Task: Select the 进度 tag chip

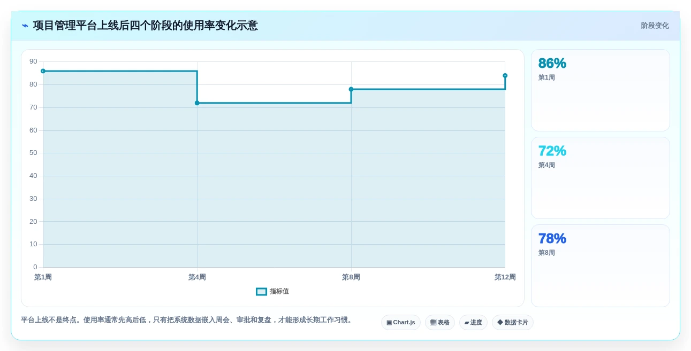Action: point(473,323)
